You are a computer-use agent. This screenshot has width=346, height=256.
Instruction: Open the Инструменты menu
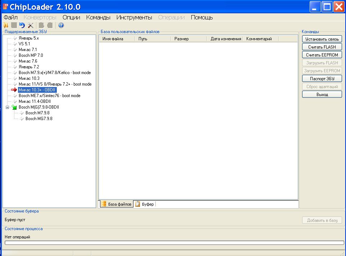pyautogui.click(x=134, y=17)
